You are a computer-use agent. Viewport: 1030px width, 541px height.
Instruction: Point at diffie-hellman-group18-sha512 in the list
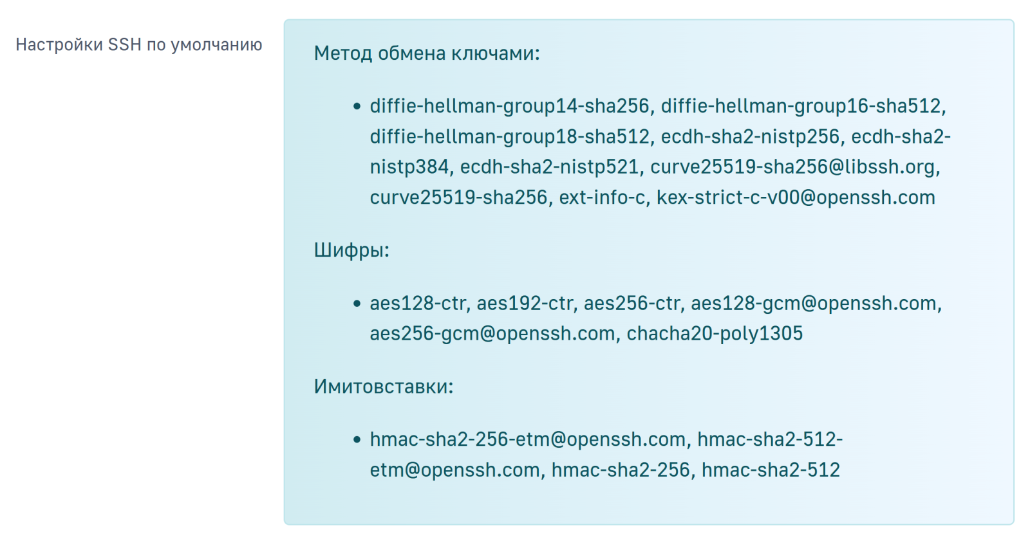click(x=509, y=136)
